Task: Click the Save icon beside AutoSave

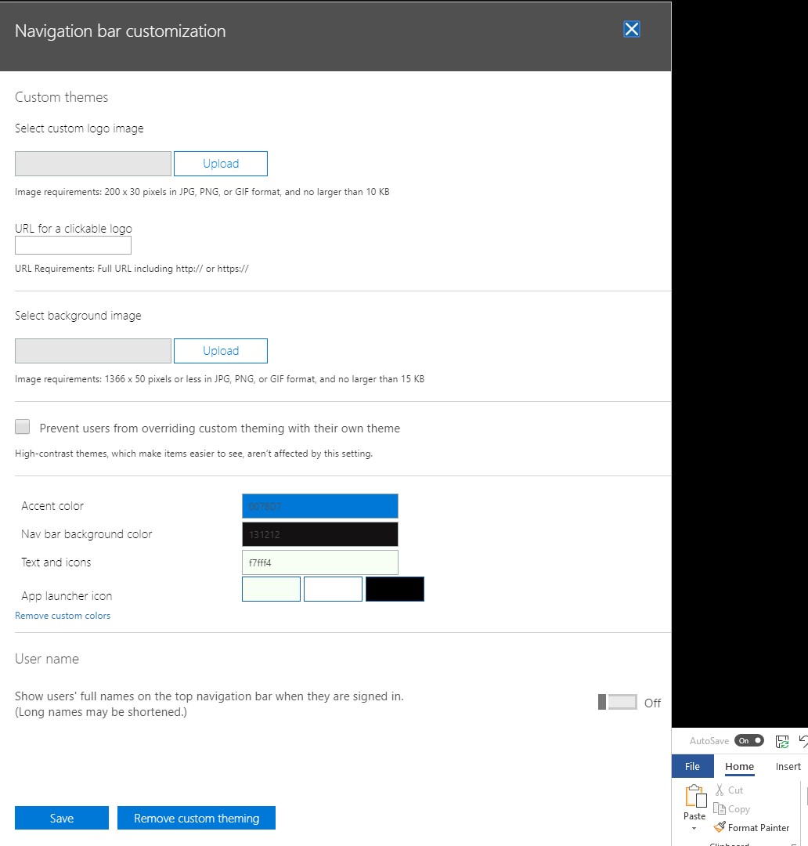Action: point(781,741)
